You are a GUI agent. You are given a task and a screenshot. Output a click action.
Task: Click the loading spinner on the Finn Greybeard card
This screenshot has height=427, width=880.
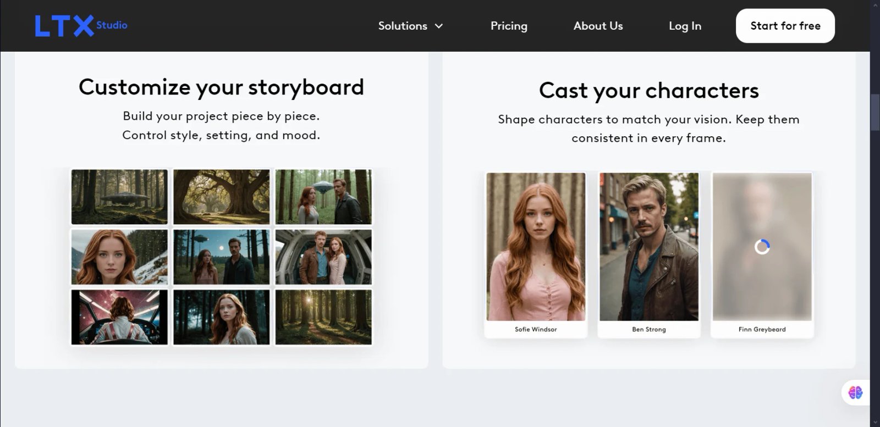[762, 247]
